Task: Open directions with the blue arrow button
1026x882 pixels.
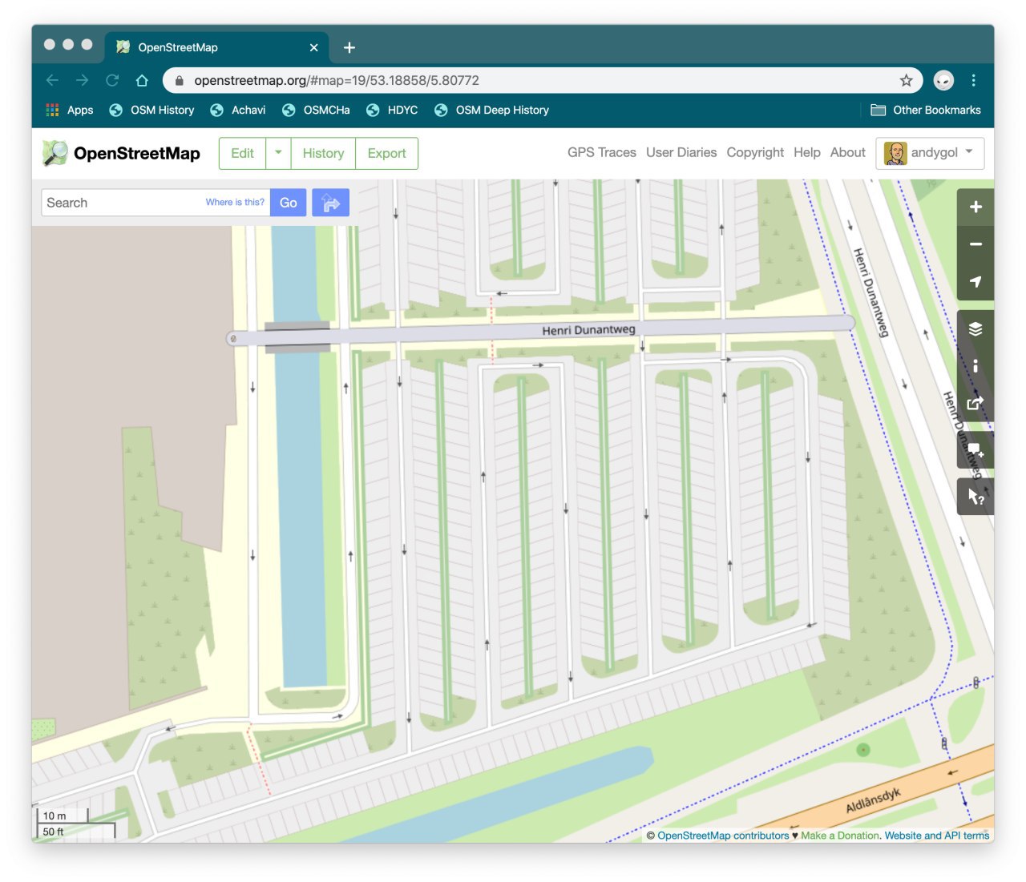Action: (x=330, y=203)
